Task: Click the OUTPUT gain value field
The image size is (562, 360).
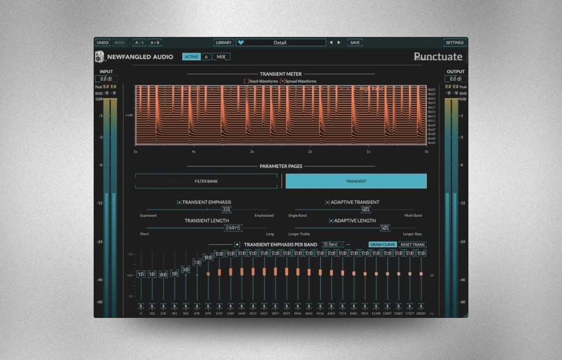Action: coord(456,79)
